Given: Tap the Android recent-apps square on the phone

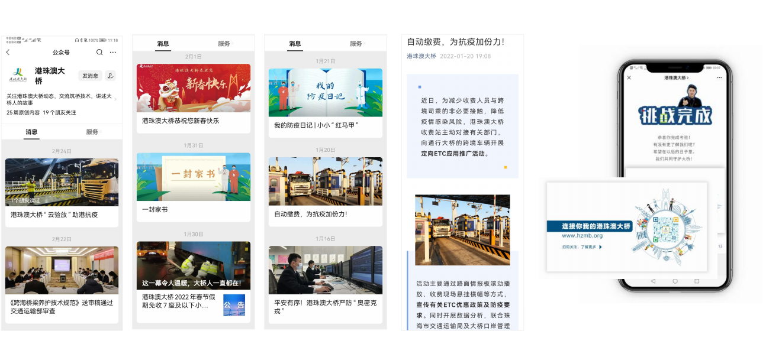Looking at the screenshot, I should [697, 281].
